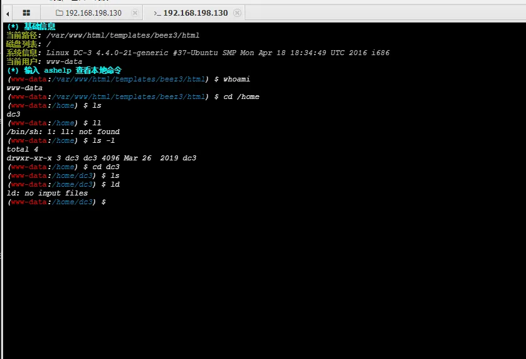Click the 'ld: no input files' output line
This screenshot has width=526, height=359.
tap(47, 193)
